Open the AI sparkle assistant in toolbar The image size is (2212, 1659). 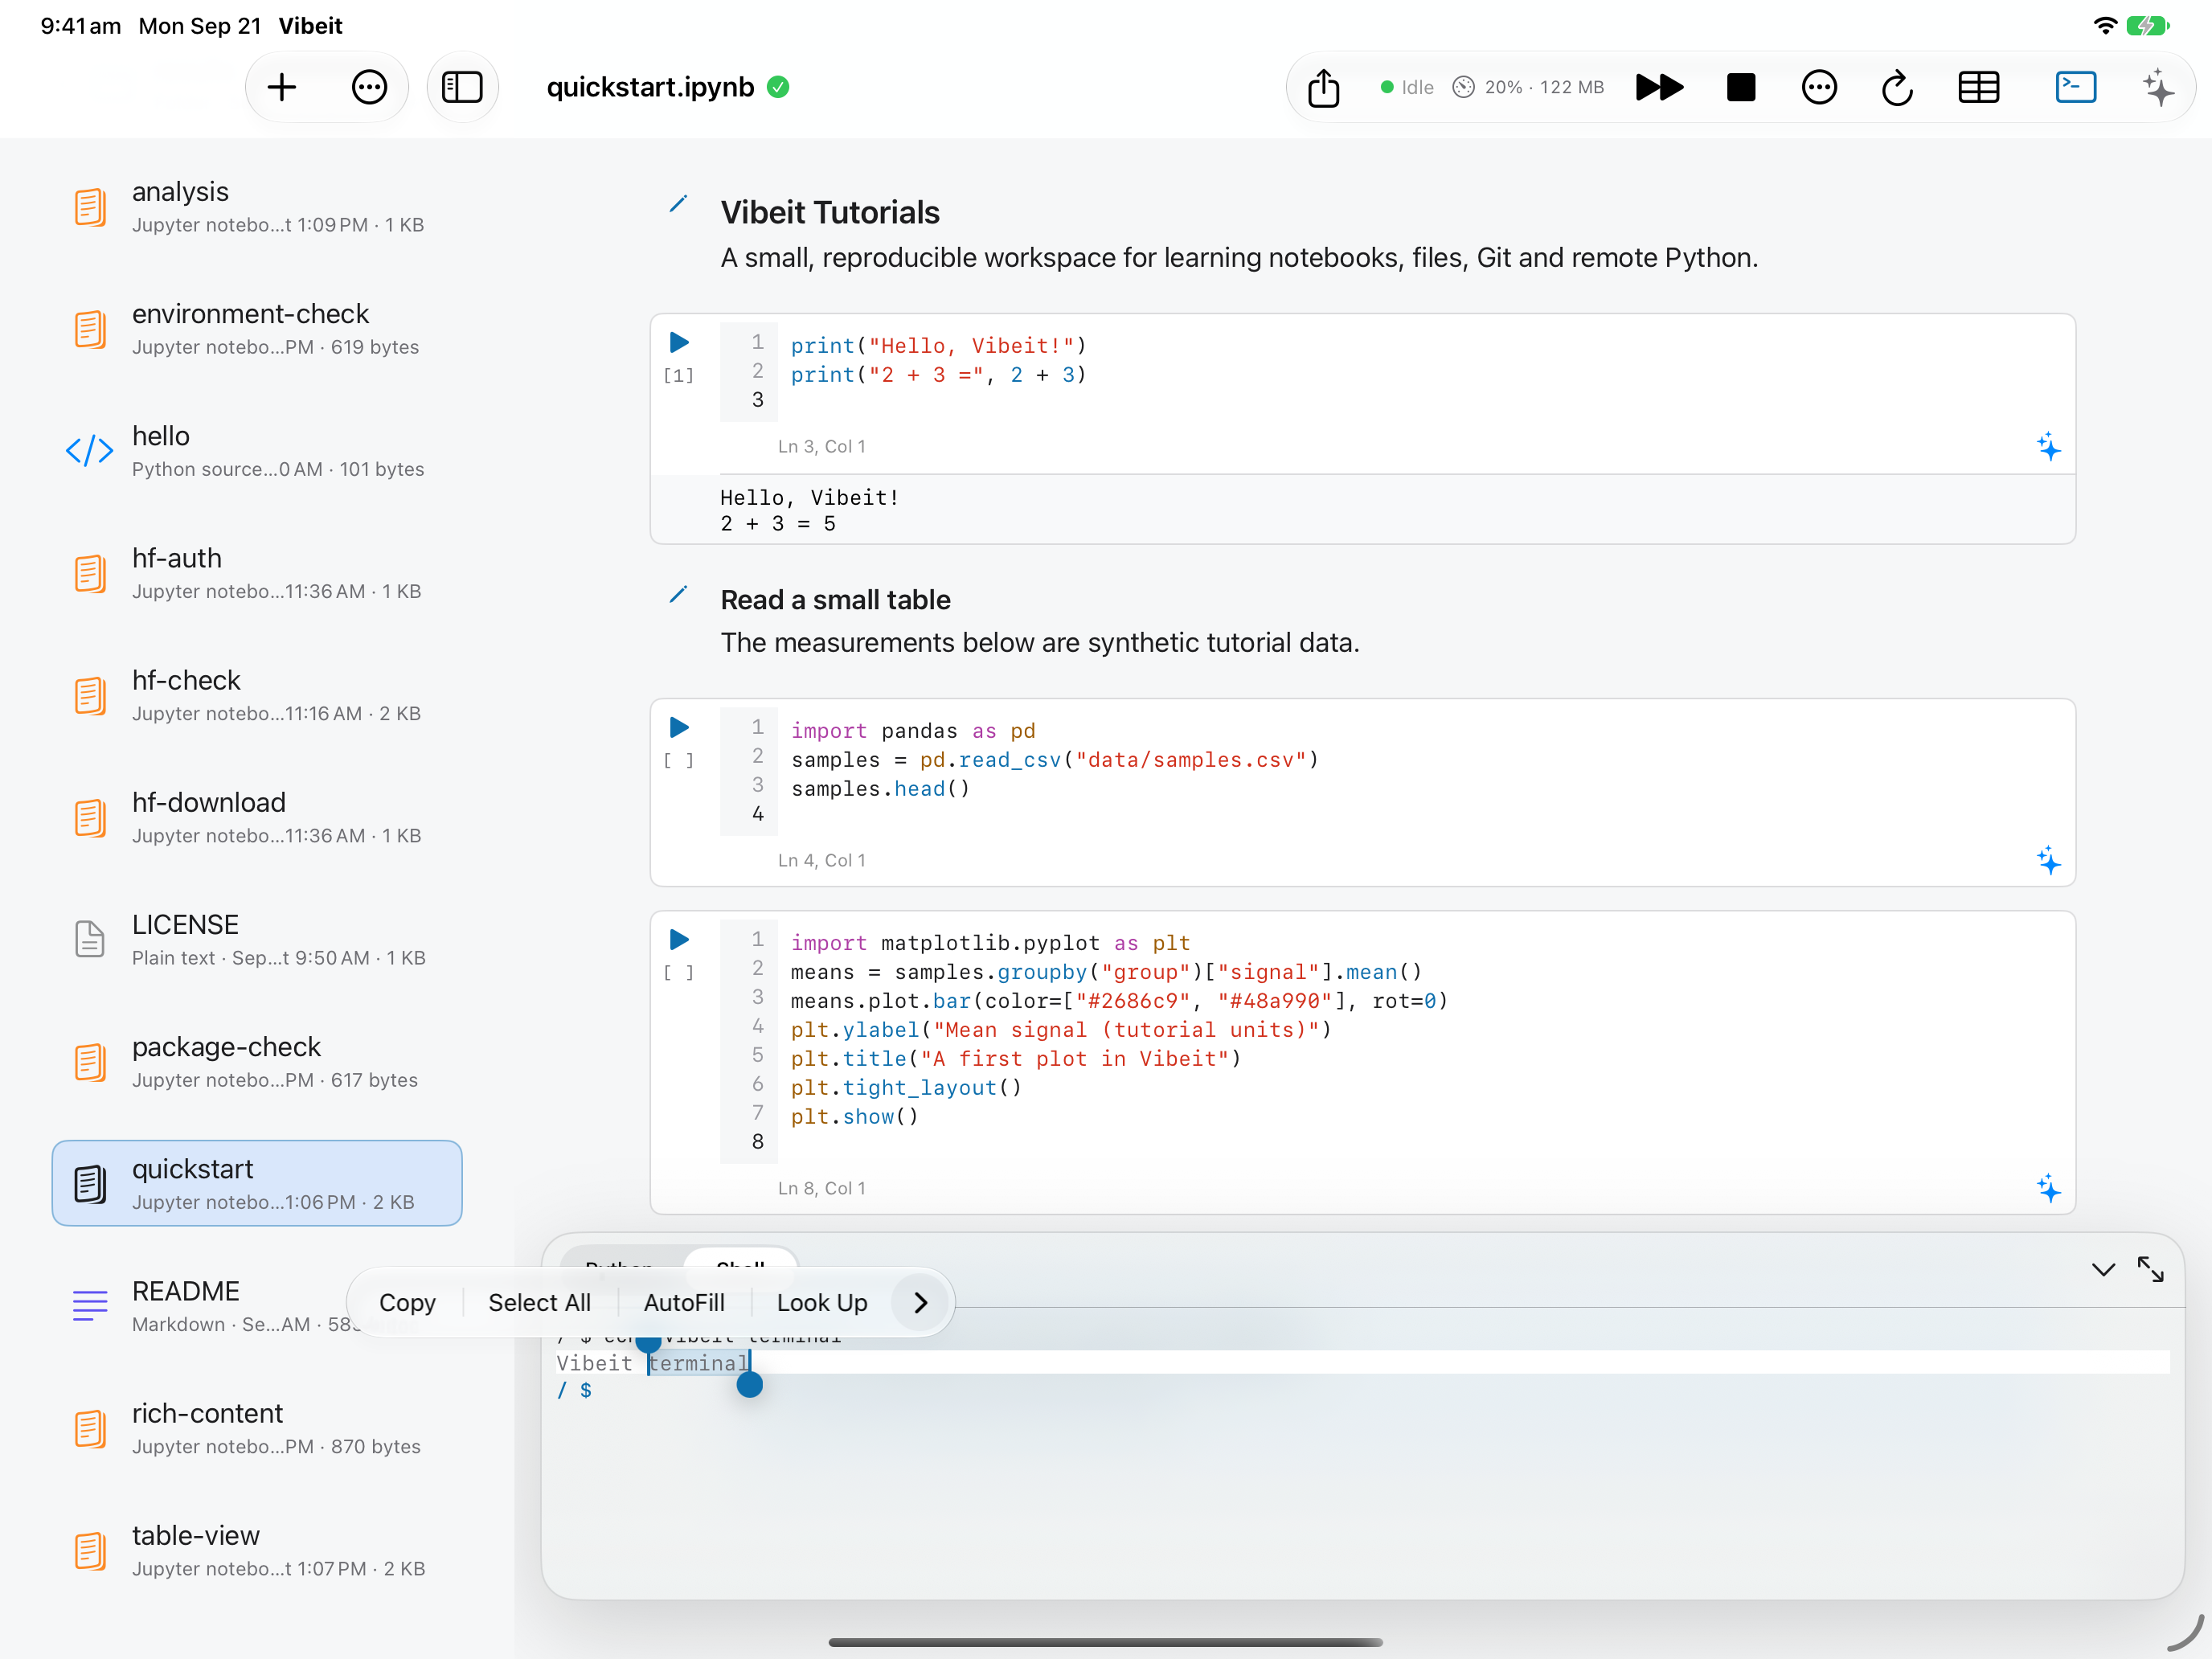click(2158, 88)
